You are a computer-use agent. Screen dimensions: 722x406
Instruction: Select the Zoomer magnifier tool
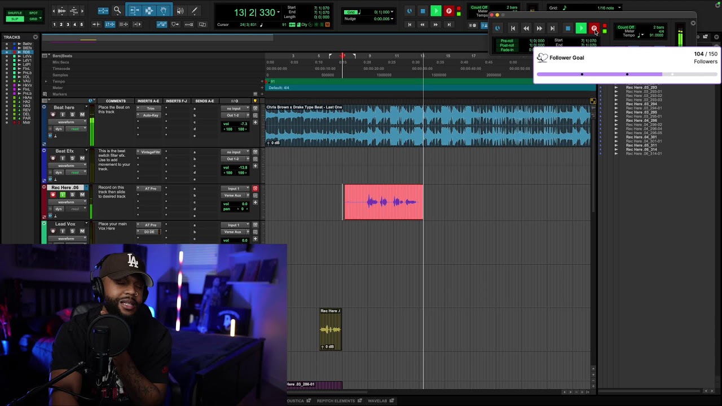pos(117,10)
